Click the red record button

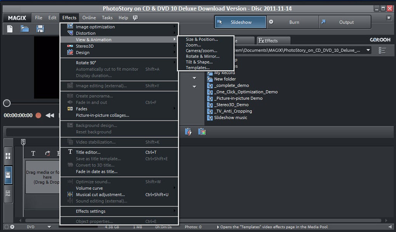coord(38,115)
